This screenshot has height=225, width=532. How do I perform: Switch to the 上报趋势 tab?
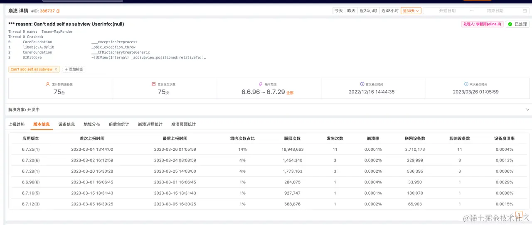17,124
